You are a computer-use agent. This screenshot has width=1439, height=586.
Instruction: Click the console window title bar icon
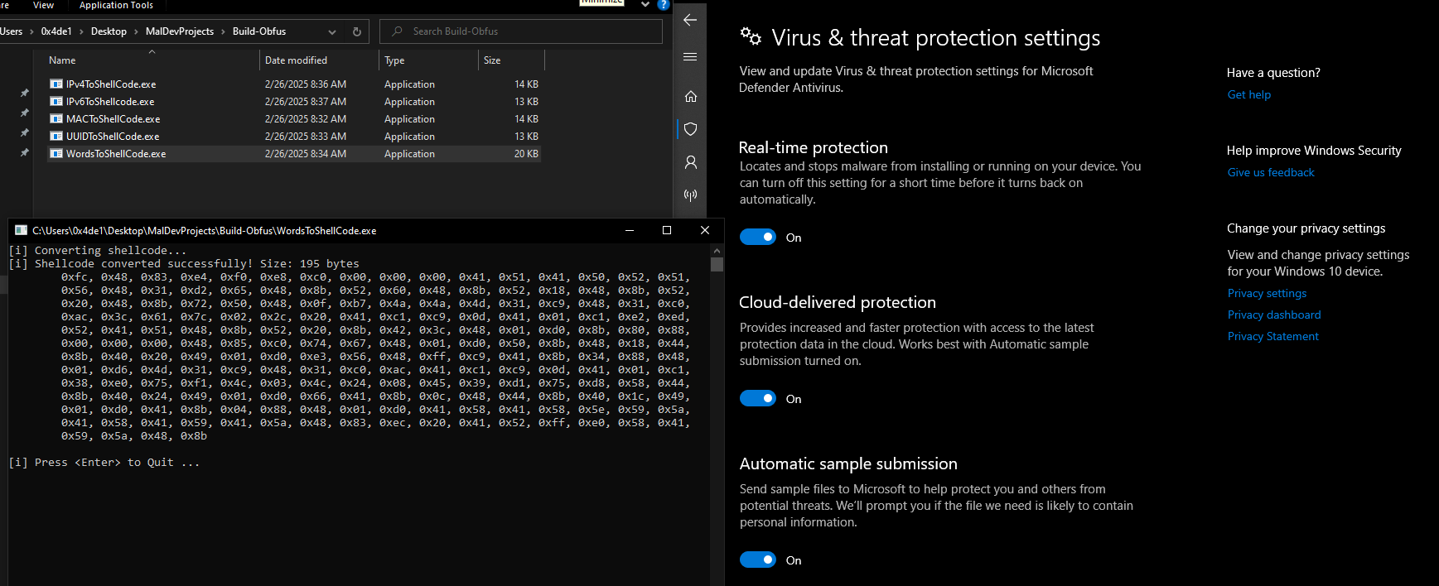click(x=22, y=230)
